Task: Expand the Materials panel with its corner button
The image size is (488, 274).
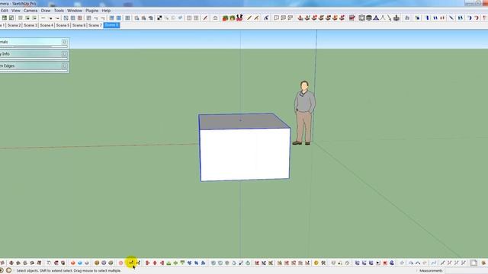Action: [x=64, y=42]
